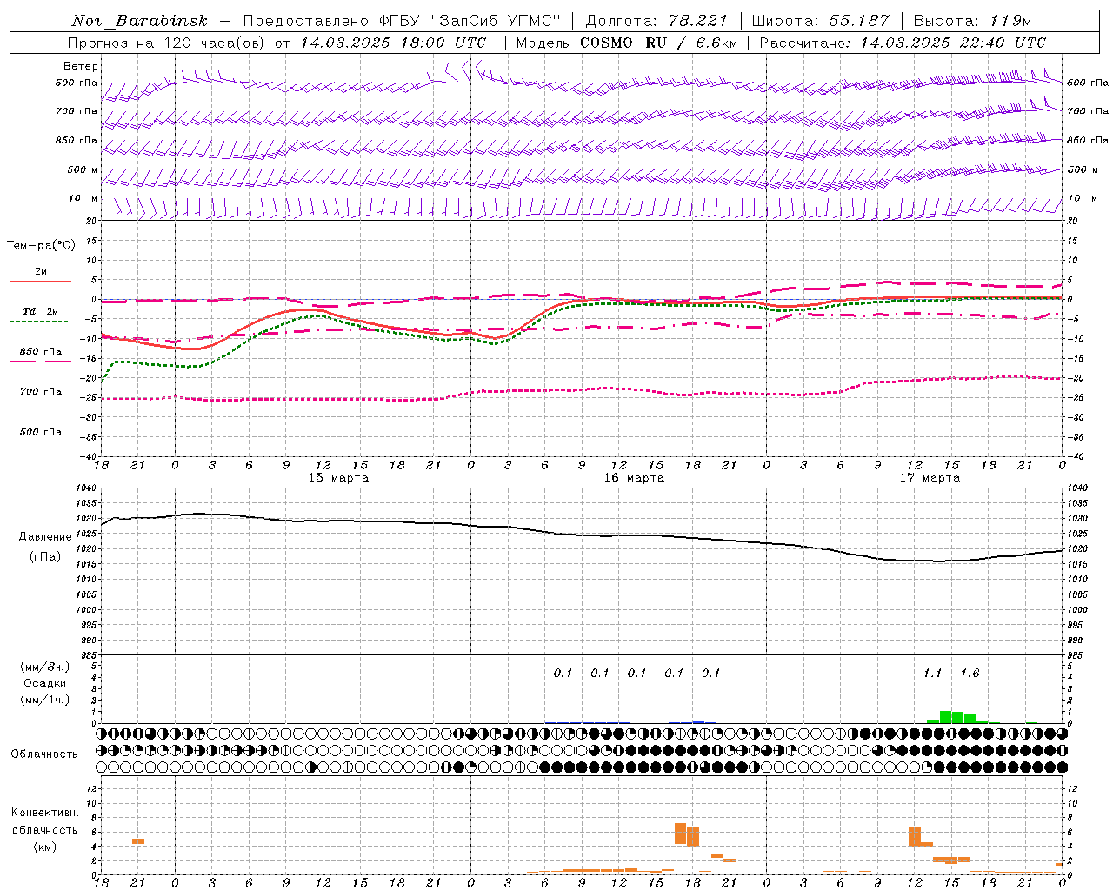The height and width of the screenshot is (890, 1113).
Task: Click the '1.6' precipitation amount value
Action: pos(970,674)
